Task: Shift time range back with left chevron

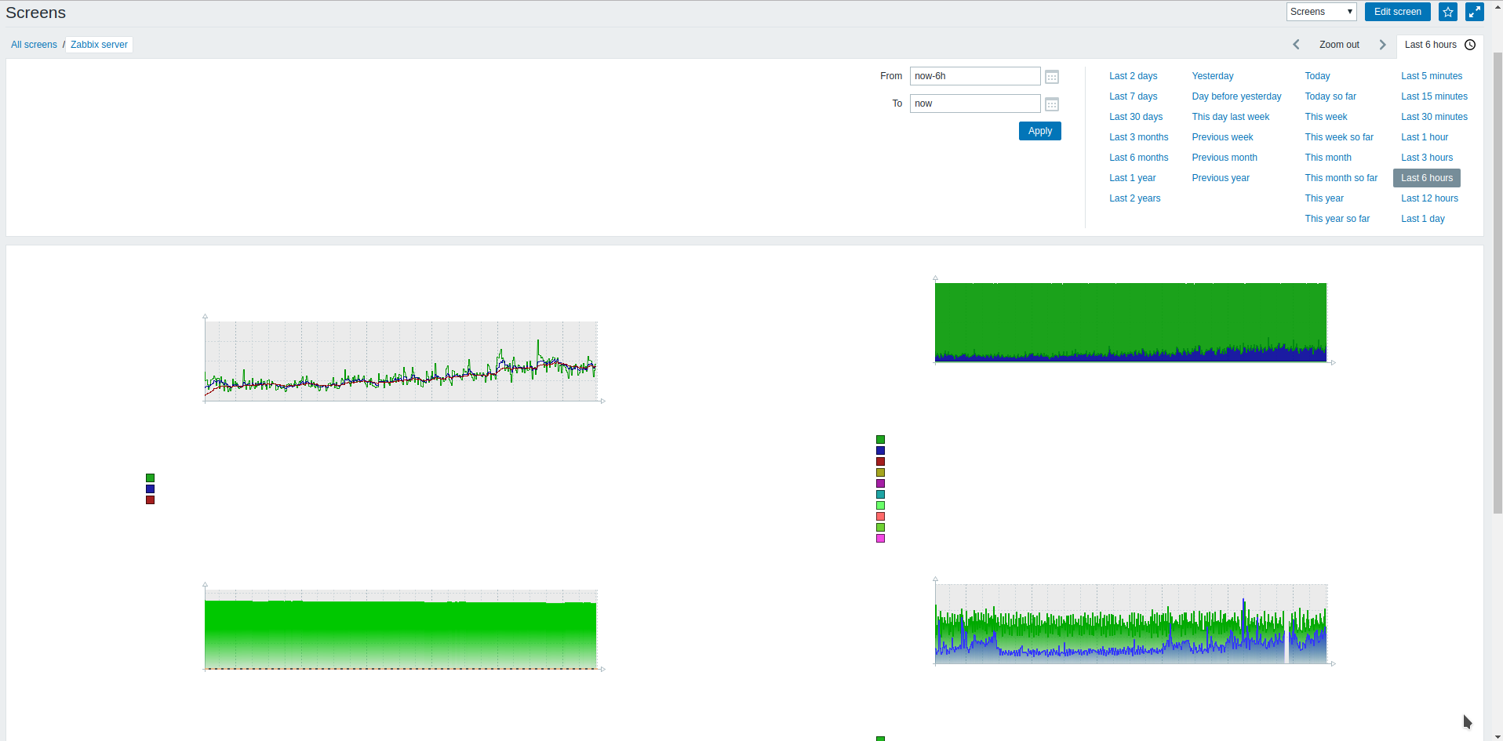Action: click(1296, 45)
